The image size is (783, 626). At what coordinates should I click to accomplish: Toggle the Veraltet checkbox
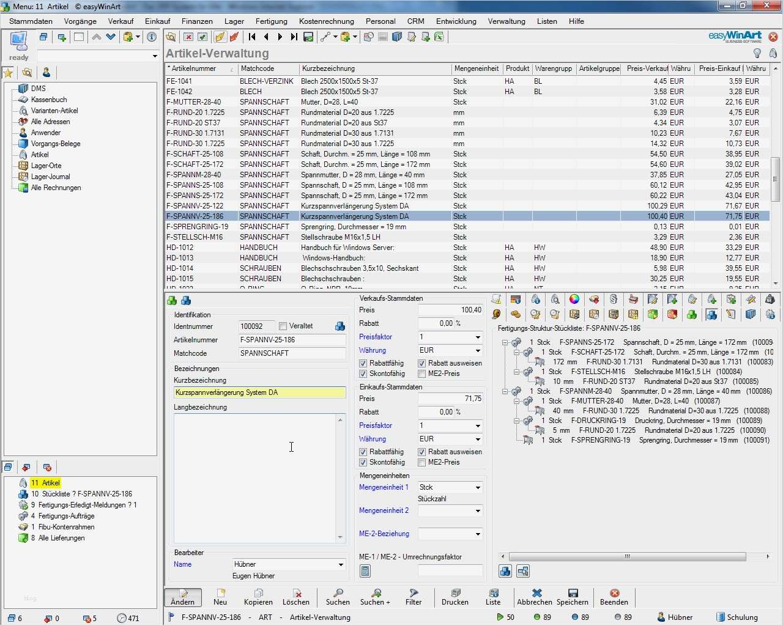(283, 326)
